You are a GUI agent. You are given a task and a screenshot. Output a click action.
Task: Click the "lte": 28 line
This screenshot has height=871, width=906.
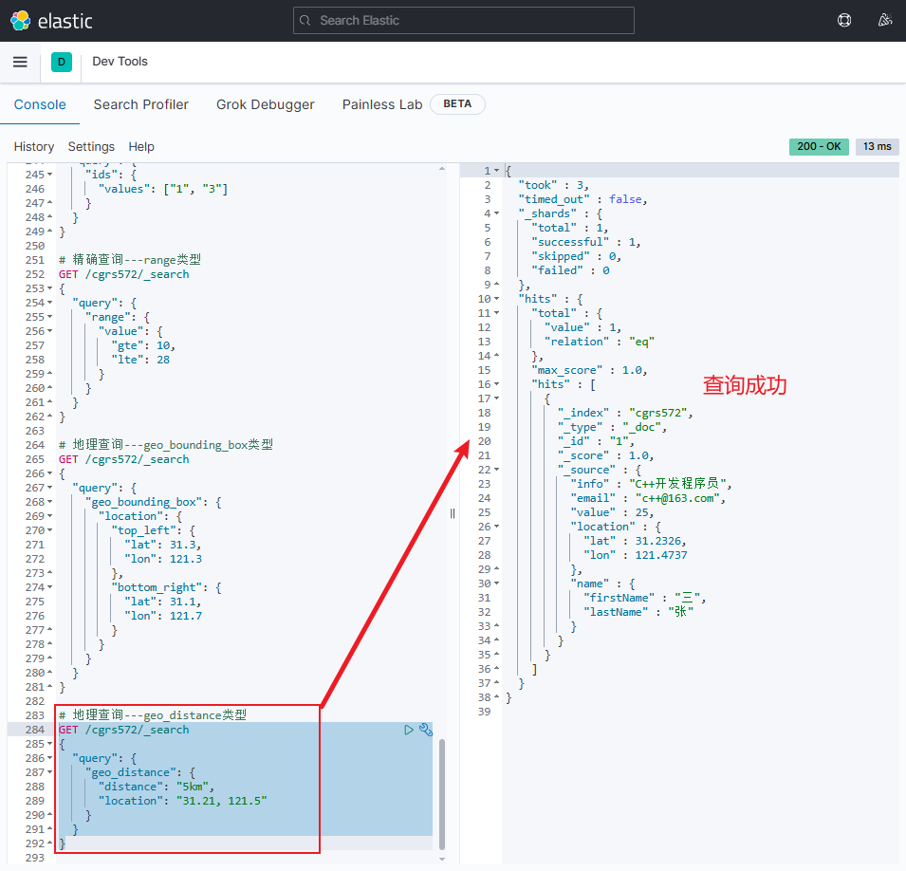(140, 360)
